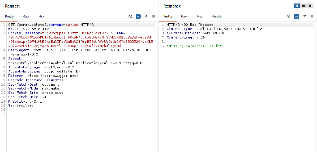This screenshot has width=317, height=152.
Task: Click the Sec-Fetch-User header line
Action: [x=27, y=97]
